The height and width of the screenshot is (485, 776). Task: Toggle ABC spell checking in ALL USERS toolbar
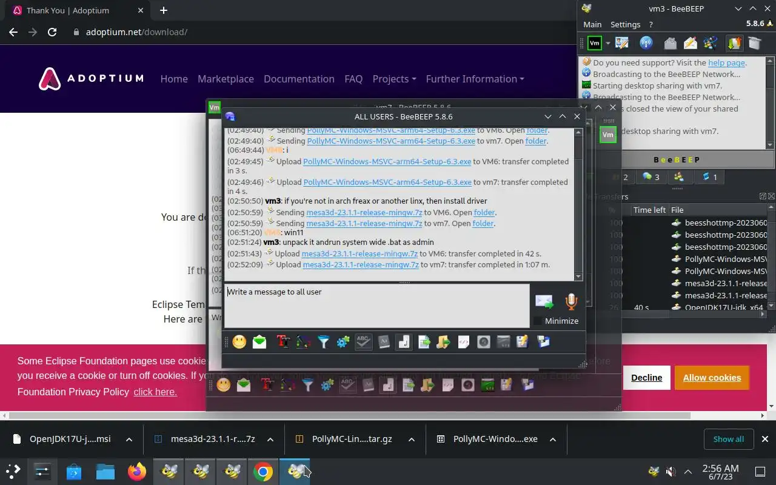363,342
